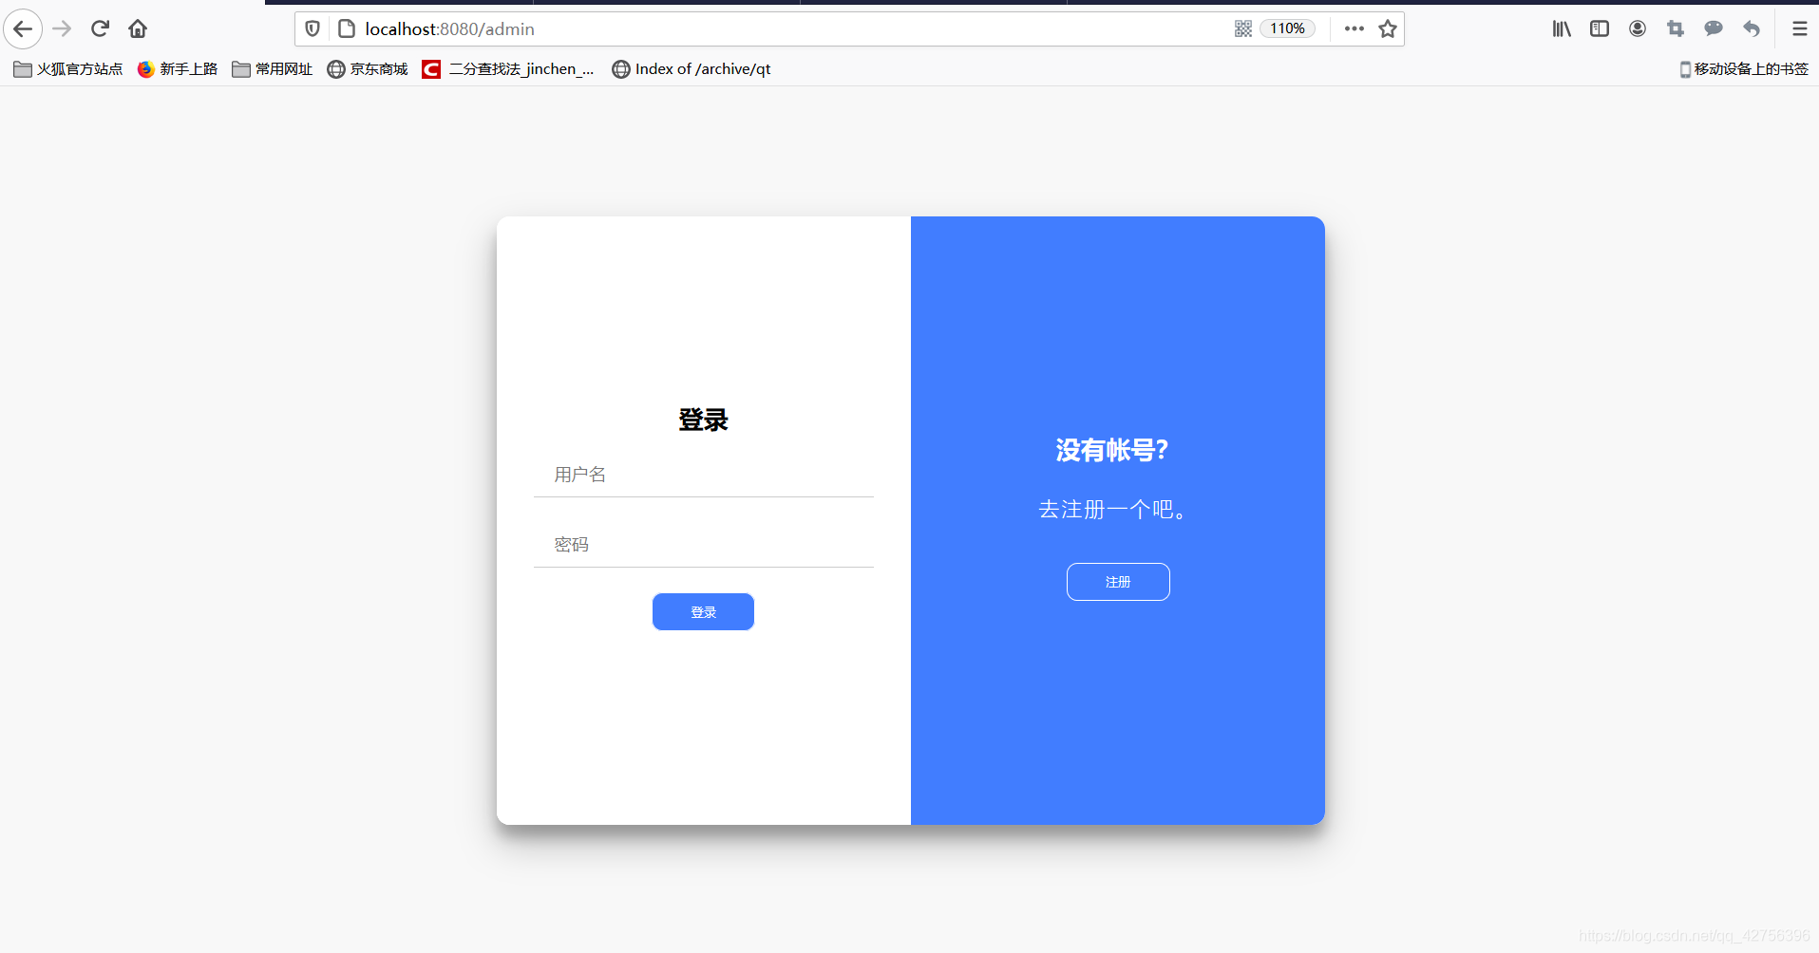This screenshot has height=953, width=1819.
Task: Open 二分查找法_jinchen bookmark
Action: pyautogui.click(x=508, y=69)
